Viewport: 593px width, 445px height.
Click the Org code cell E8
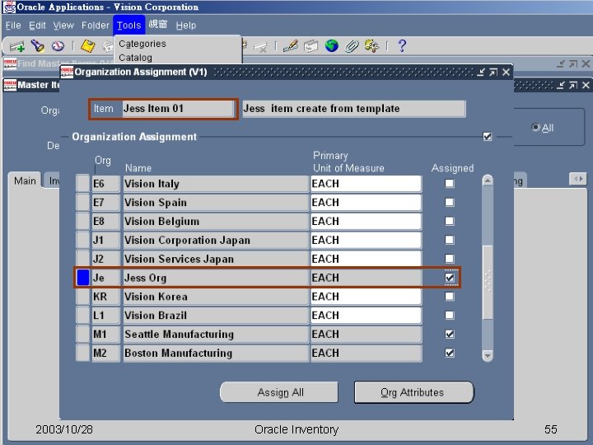pos(105,221)
